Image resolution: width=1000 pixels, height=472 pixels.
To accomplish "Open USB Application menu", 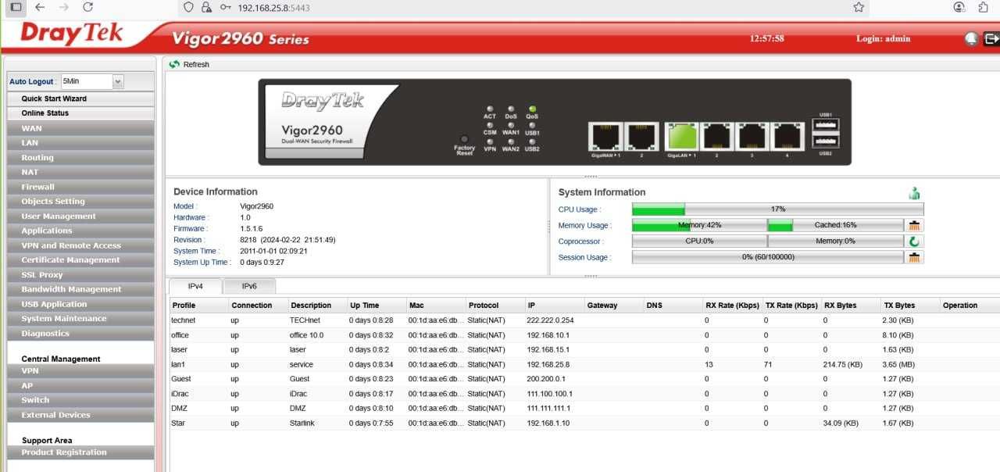I will point(80,304).
